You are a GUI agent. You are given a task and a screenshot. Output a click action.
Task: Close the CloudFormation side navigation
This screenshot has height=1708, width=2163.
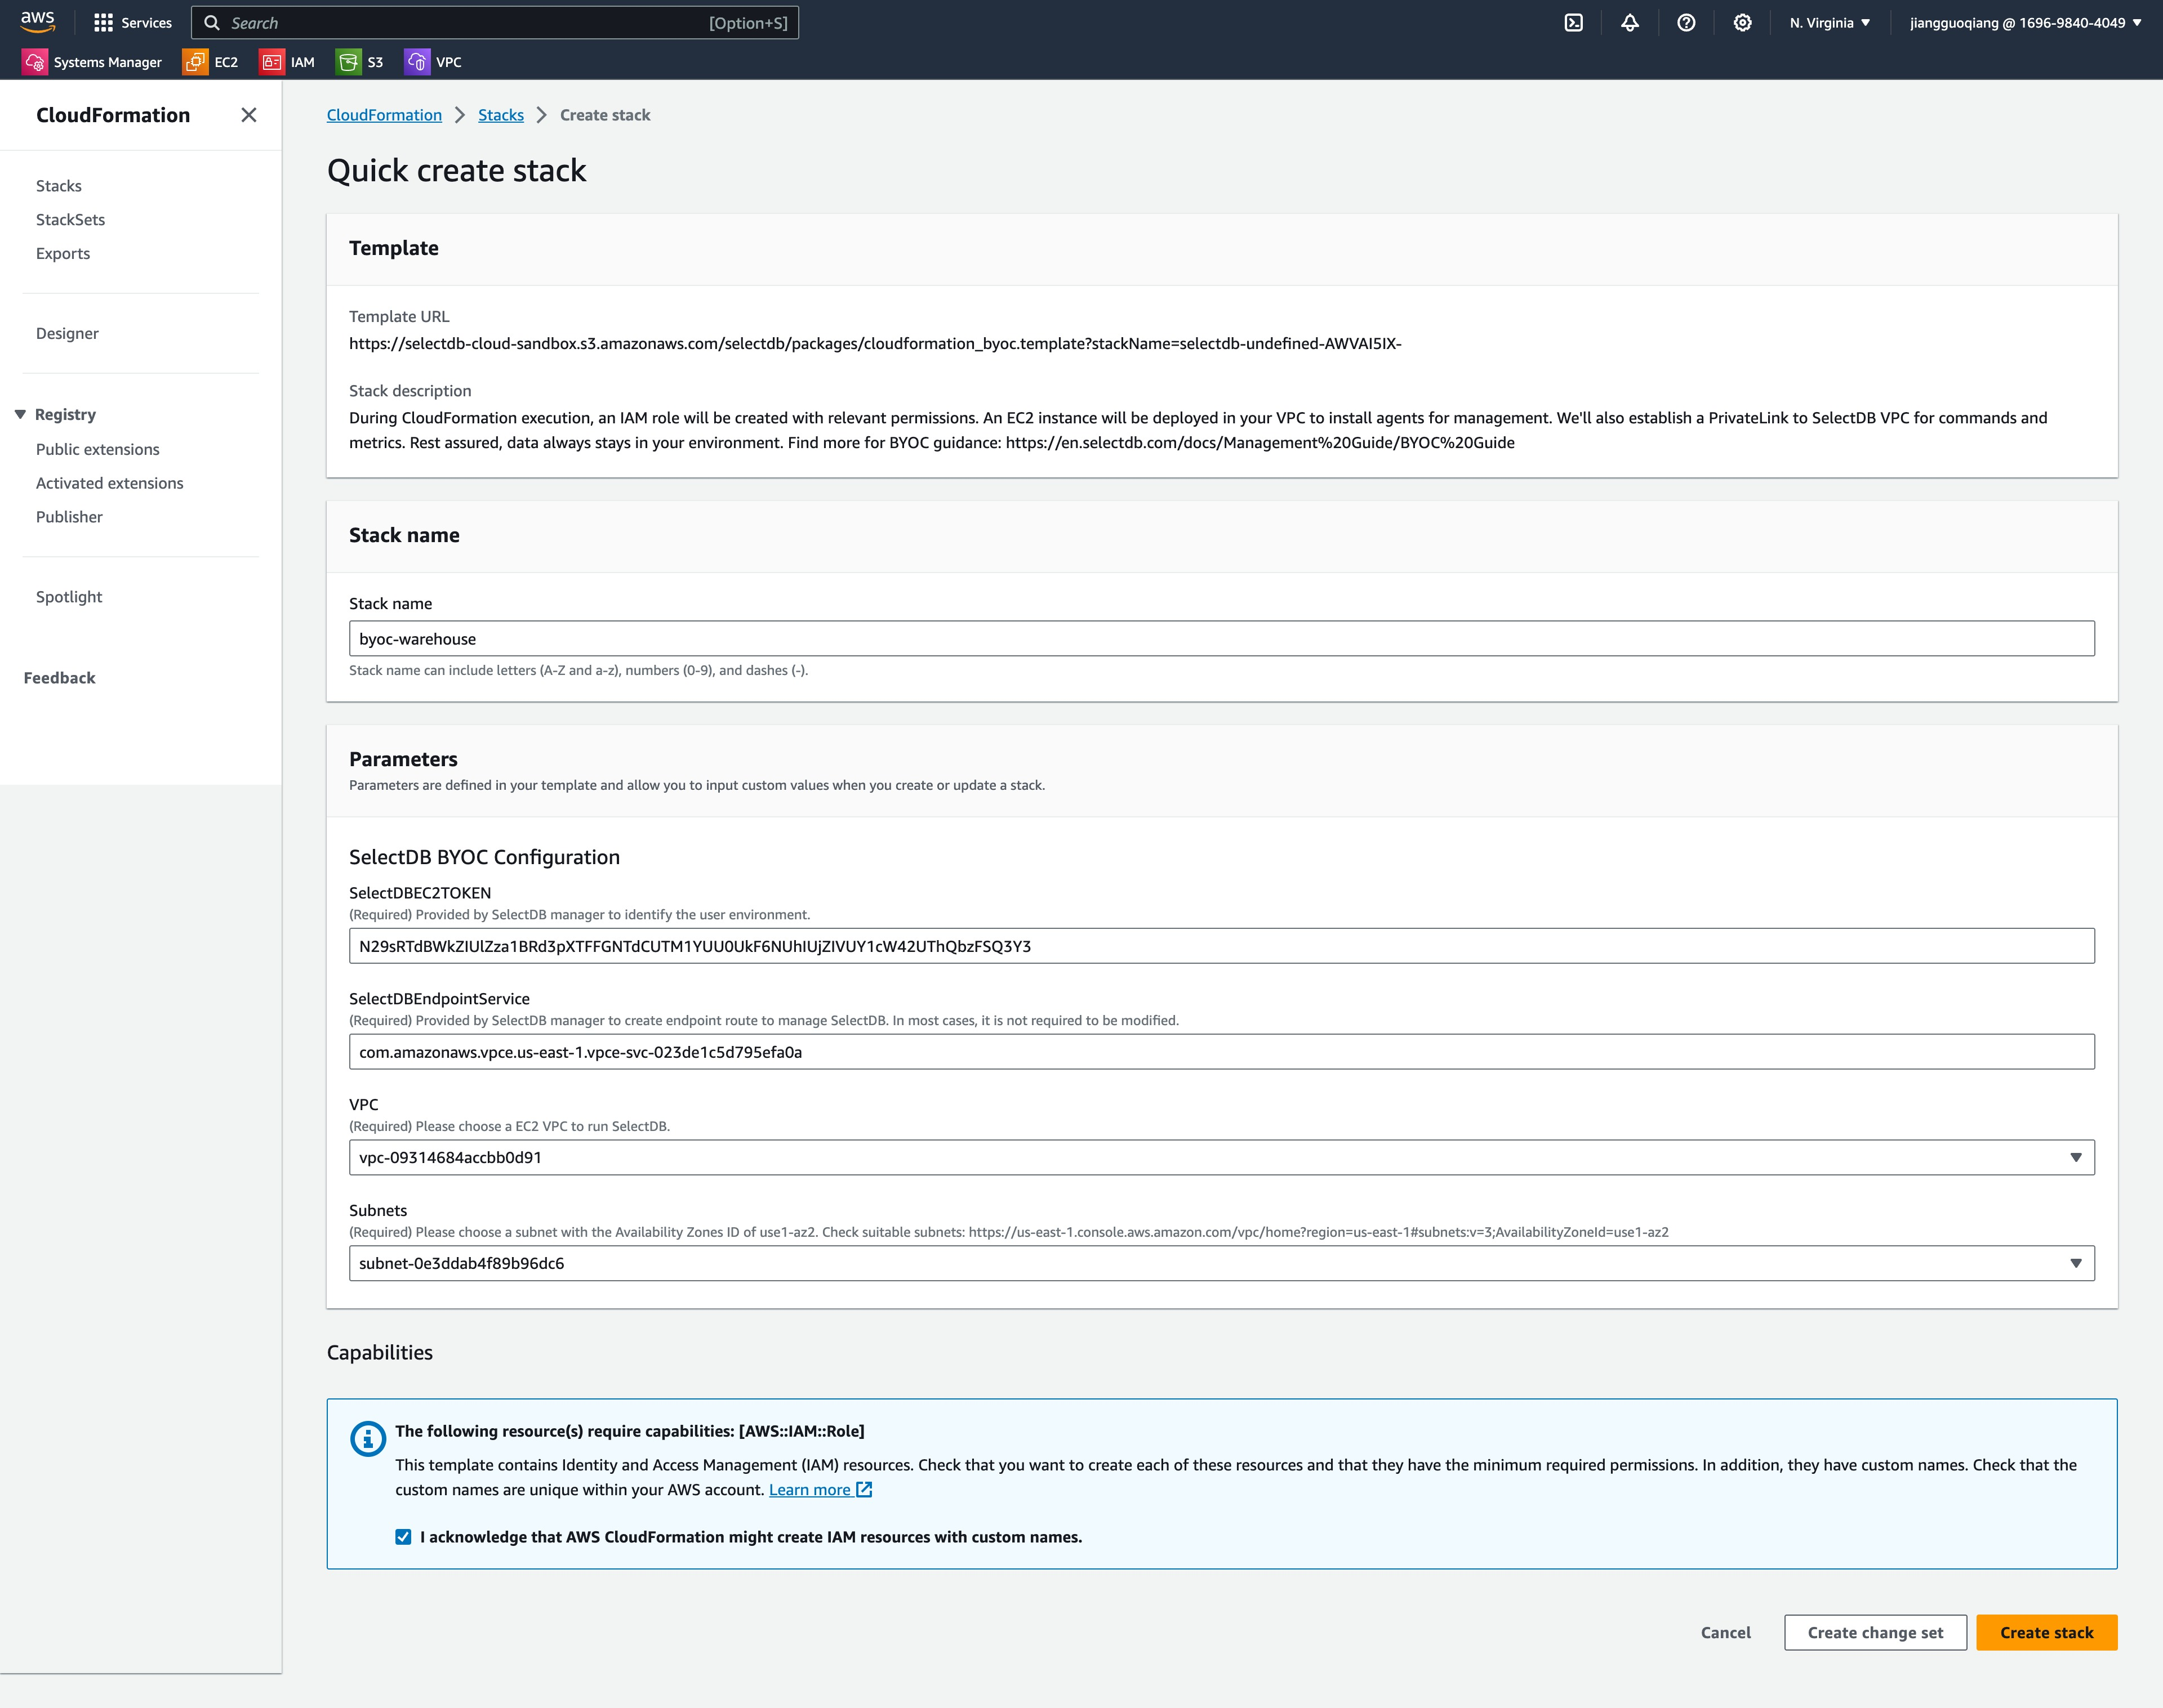(x=249, y=115)
